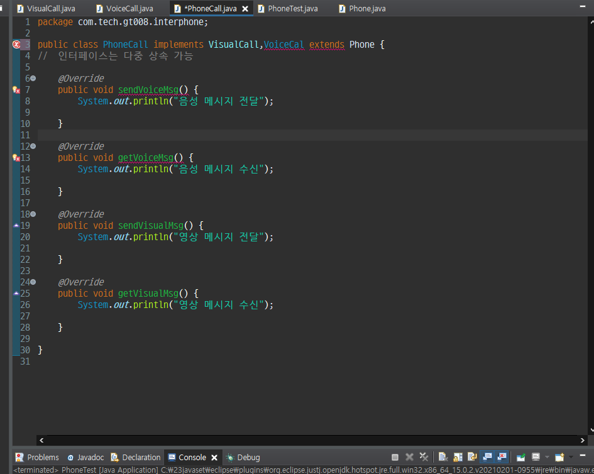Collapse the method at line 6

pos(33,79)
